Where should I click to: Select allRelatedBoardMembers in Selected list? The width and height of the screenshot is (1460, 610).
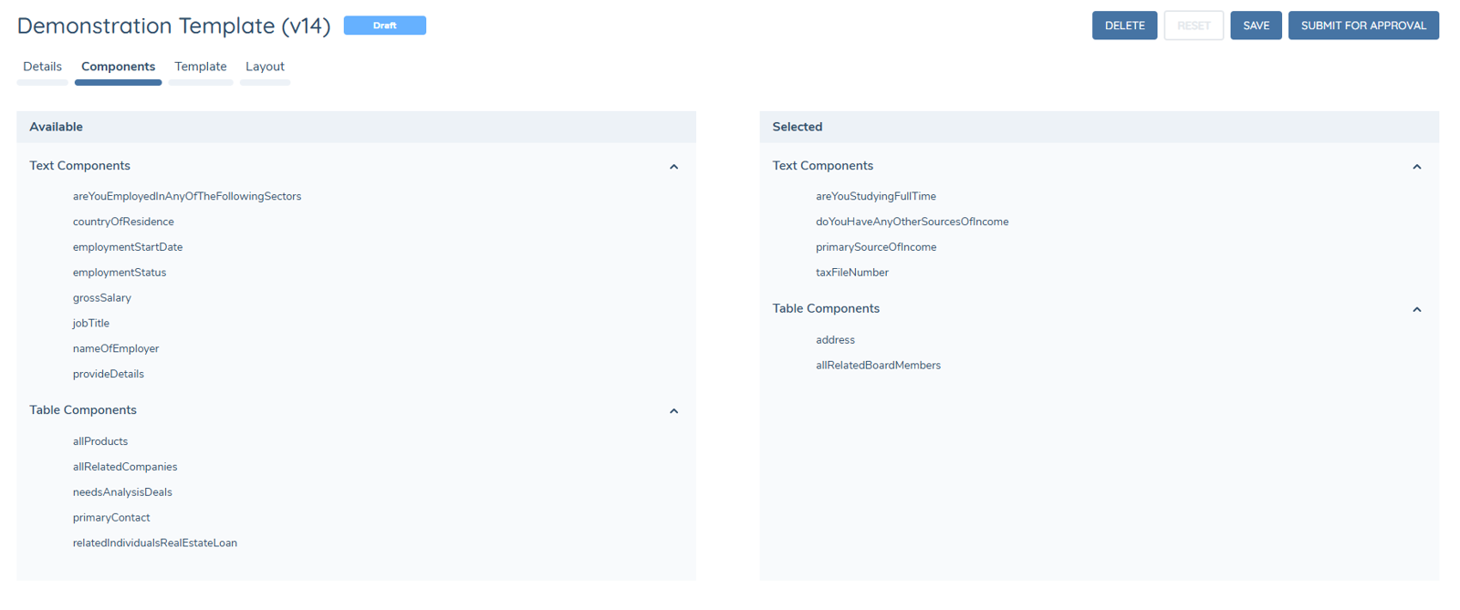coord(878,366)
